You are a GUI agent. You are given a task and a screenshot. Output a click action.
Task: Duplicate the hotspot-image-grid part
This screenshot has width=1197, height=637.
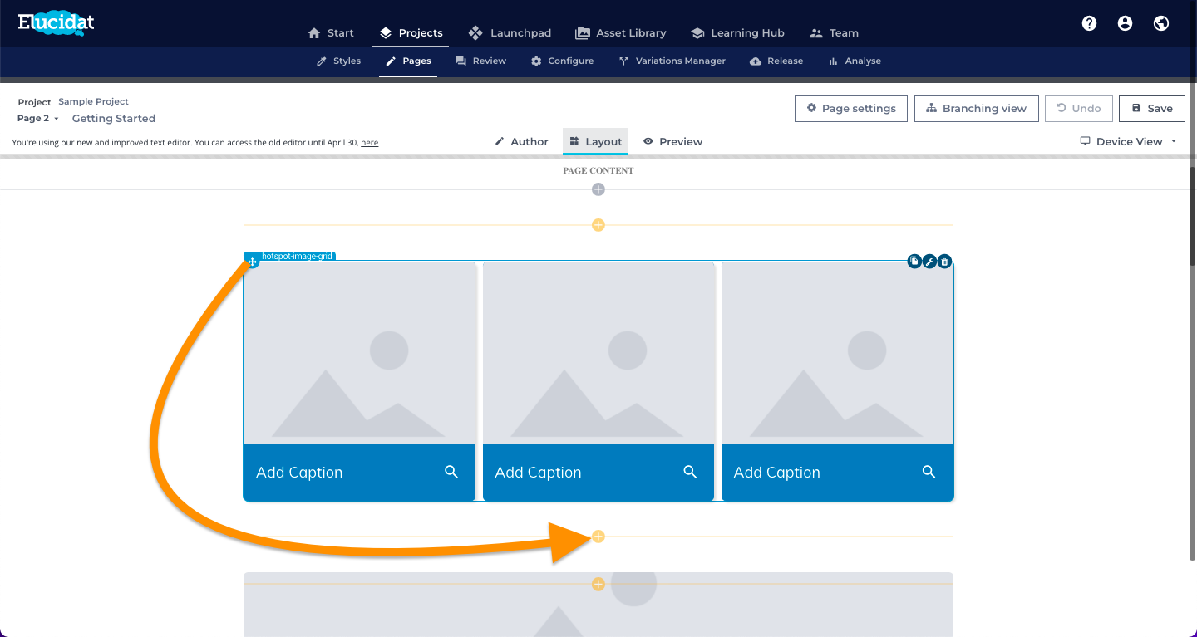coord(914,262)
